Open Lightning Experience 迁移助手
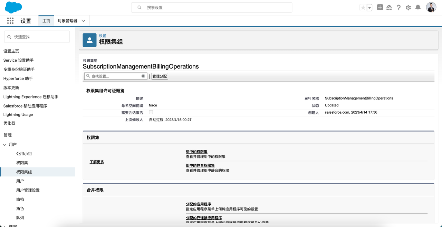The height and width of the screenshot is (227, 442). (31, 97)
